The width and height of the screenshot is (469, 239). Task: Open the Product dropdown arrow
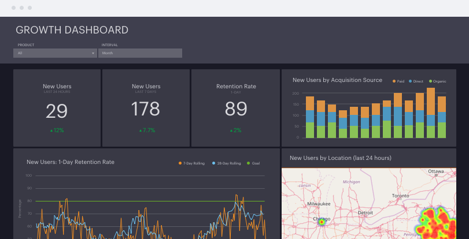(93, 53)
